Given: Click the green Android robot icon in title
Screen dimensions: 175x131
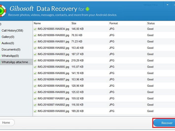Looking at the screenshot, I should pyautogui.click(x=87, y=9).
